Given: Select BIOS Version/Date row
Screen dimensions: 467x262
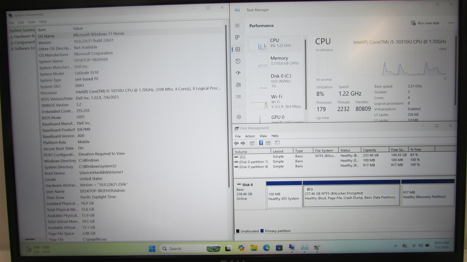Looking at the screenshot, I should click(x=132, y=98).
